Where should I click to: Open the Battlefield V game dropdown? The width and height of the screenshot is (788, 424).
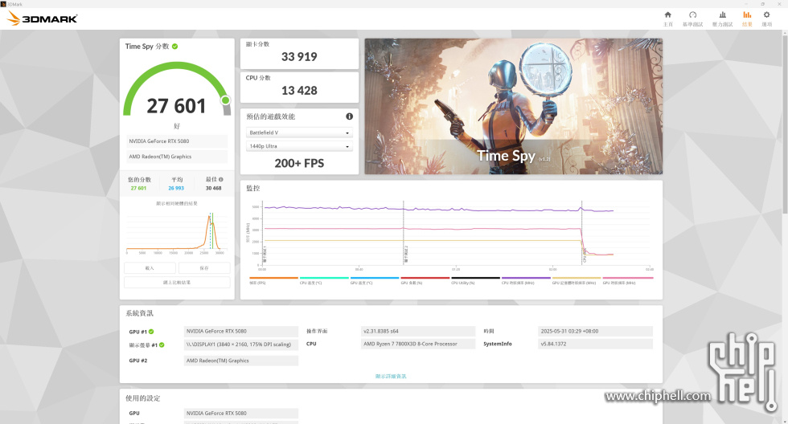(299, 132)
